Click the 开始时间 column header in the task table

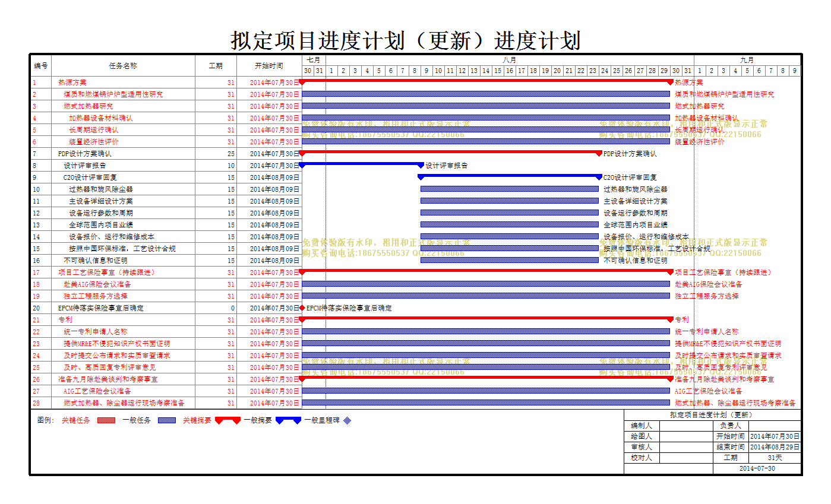click(x=269, y=65)
